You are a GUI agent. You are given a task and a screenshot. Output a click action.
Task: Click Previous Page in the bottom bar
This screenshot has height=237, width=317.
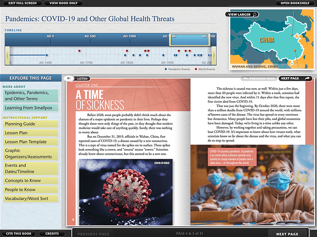[x=94, y=234]
